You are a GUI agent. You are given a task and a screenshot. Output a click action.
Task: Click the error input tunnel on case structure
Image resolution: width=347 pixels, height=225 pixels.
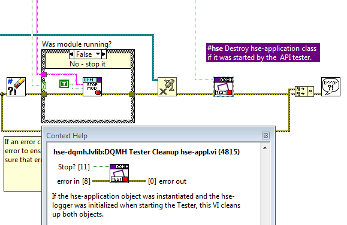(x=44, y=95)
